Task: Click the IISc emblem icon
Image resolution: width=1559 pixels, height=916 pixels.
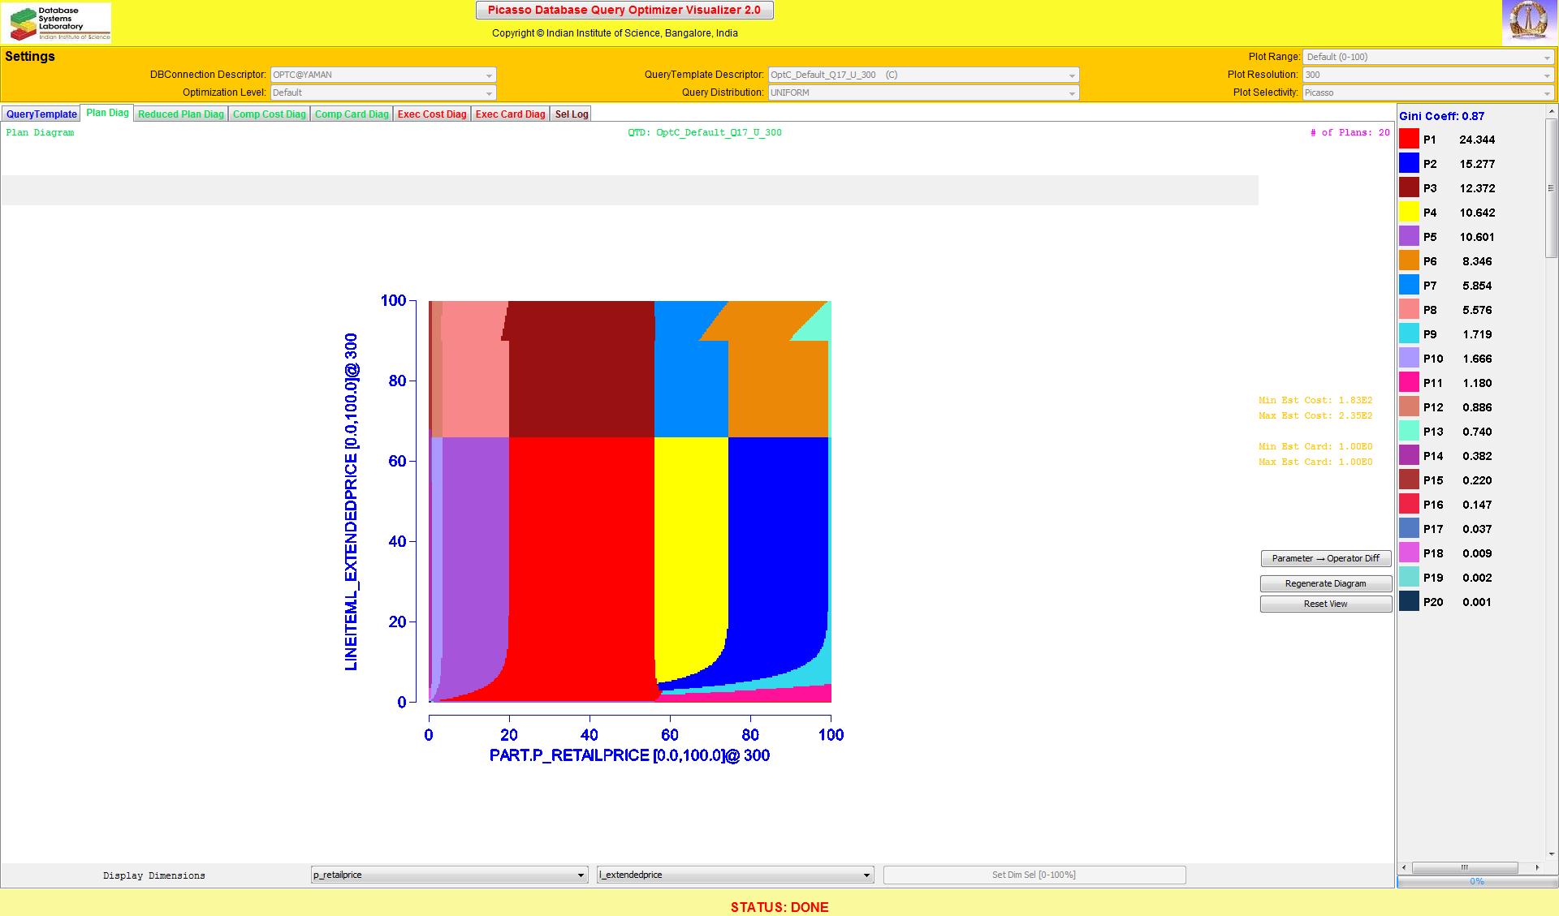Action: 1528,22
